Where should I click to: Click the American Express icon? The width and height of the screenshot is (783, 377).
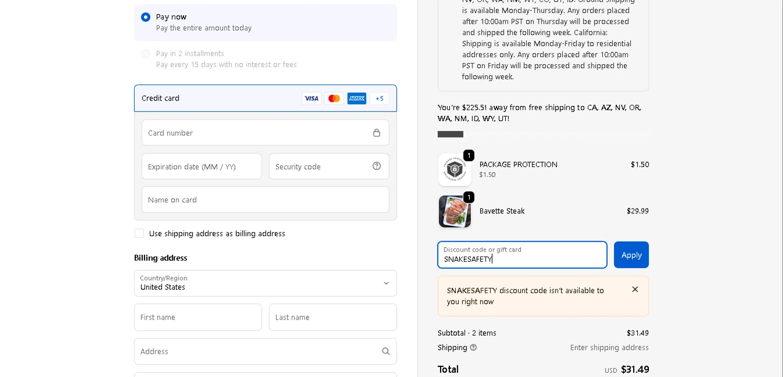pyautogui.click(x=357, y=99)
